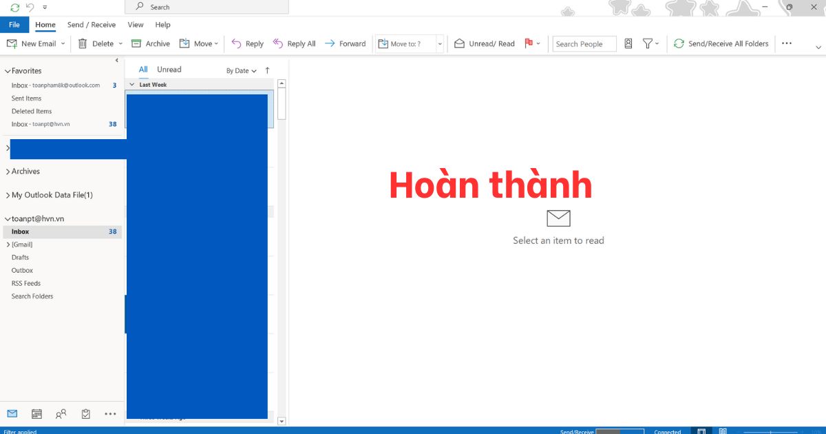The image size is (826, 434).
Task: Click the New Email envelope icon
Action: 12,43
